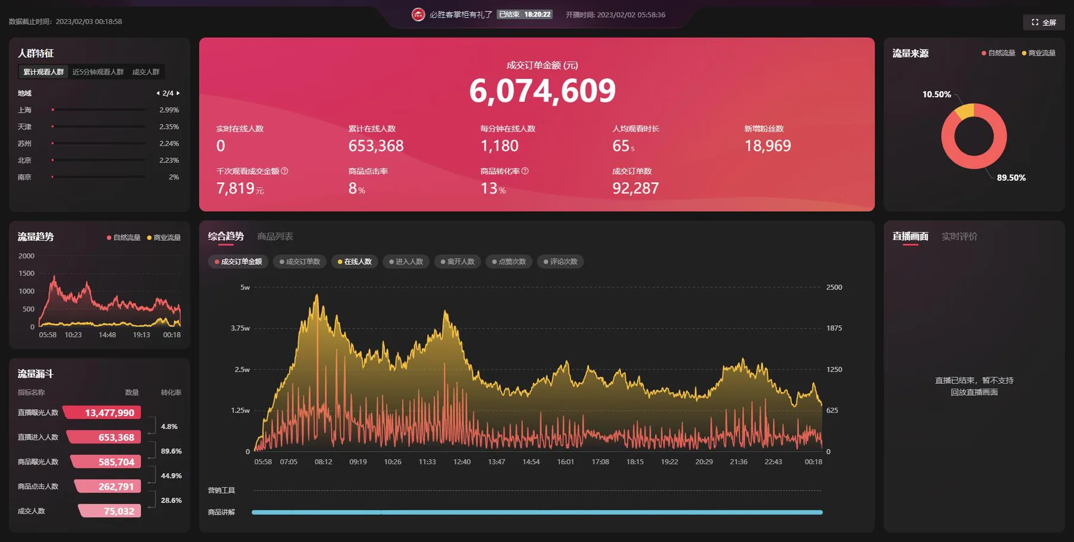The image size is (1074, 542).
Task: Go to next 地域 page arrow
Action: 178,93
